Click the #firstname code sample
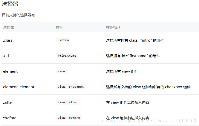This screenshot has height=126, width=199. point(67,56)
